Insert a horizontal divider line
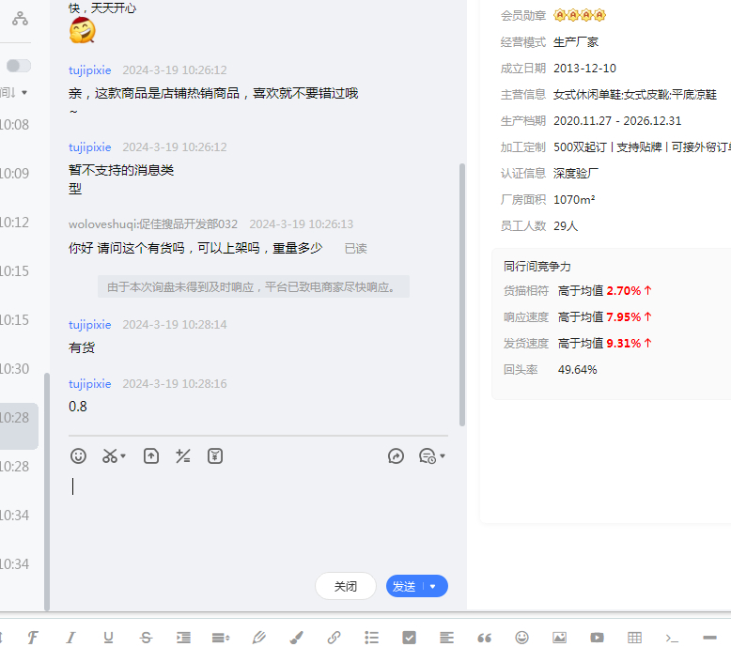This screenshot has height=647, width=731. [709, 638]
